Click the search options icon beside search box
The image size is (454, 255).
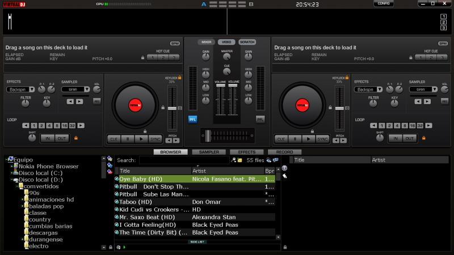click(233, 160)
